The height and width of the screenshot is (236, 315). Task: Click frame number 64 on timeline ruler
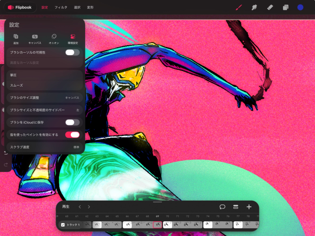[x=107, y=216]
